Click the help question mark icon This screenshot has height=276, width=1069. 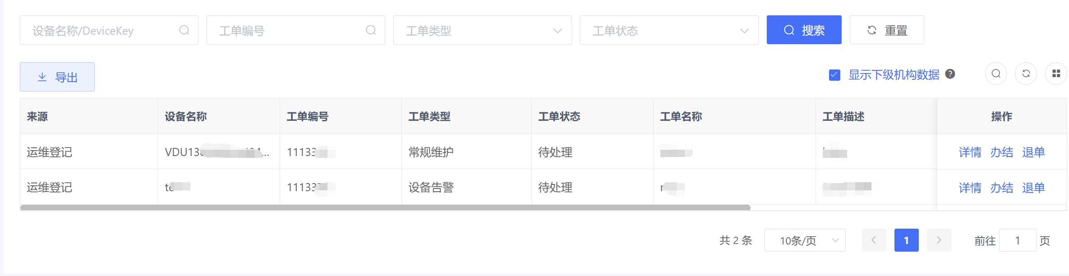[950, 74]
